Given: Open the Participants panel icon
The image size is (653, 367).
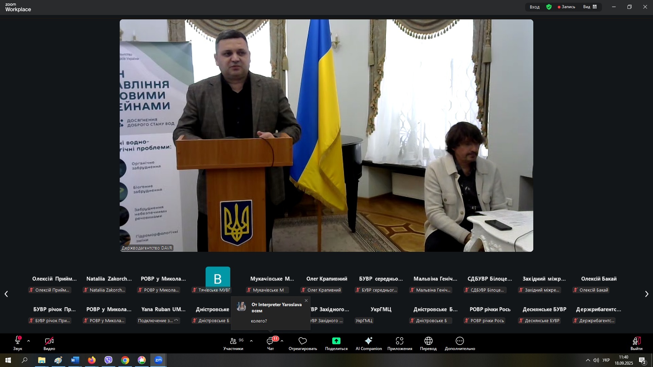Looking at the screenshot, I should pyautogui.click(x=233, y=341).
